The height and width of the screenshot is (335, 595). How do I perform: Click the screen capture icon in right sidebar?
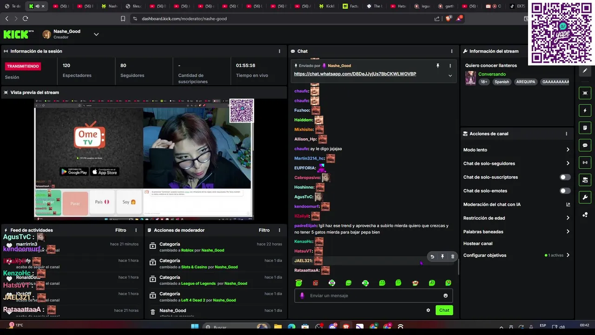[585, 93]
